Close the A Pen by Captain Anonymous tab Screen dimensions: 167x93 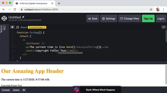52,3
